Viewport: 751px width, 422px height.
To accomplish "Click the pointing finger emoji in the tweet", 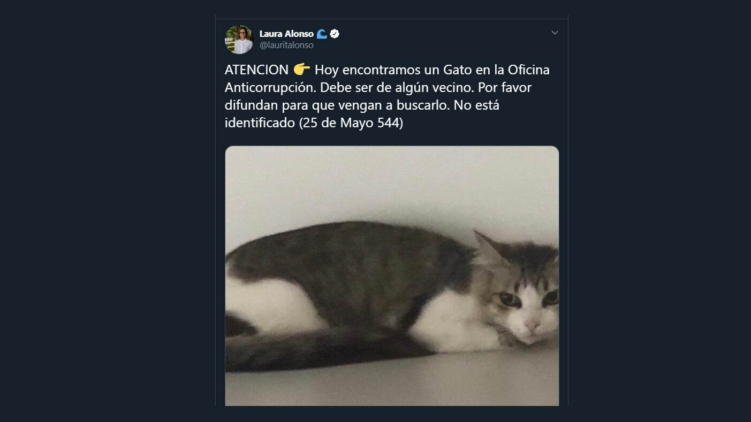I will click(x=302, y=69).
